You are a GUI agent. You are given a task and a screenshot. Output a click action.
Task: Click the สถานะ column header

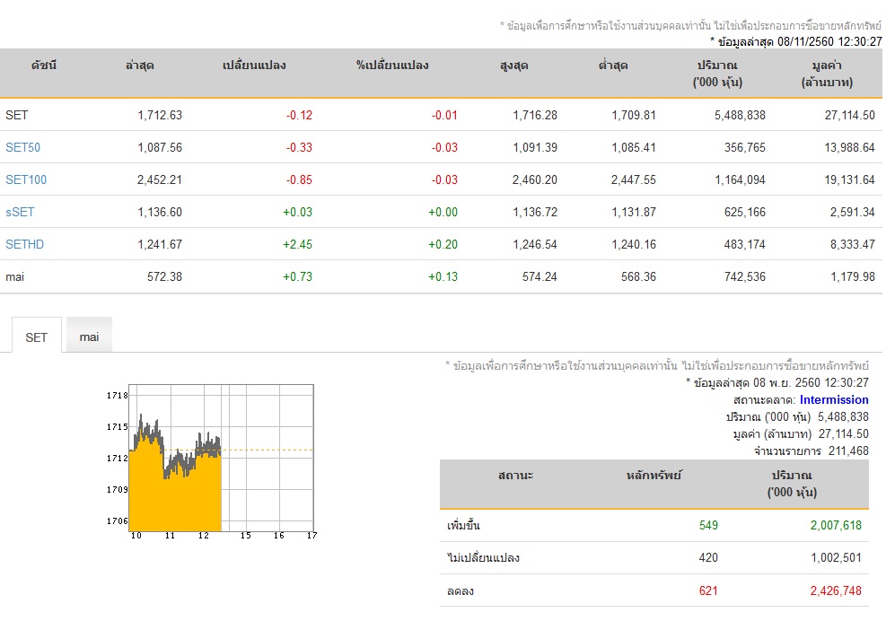click(515, 476)
